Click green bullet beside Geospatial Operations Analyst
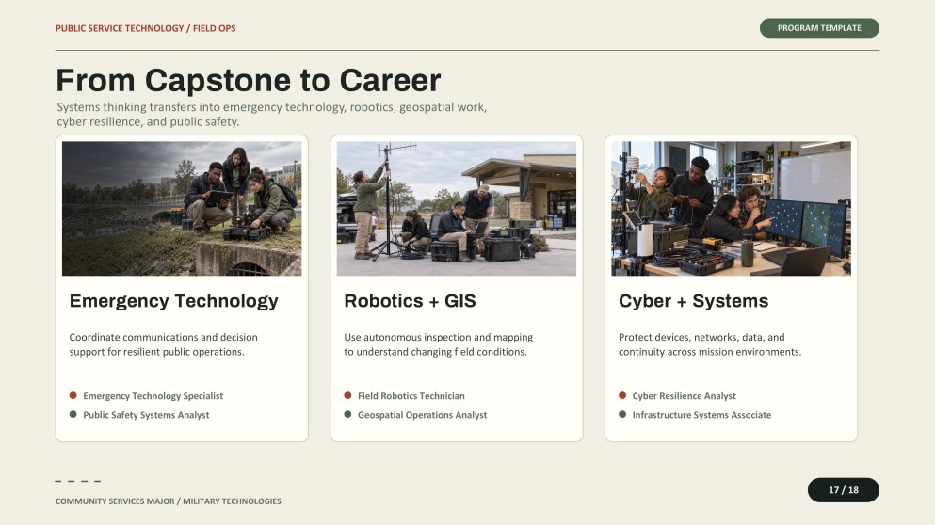The image size is (935, 525). (x=347, y=414)
